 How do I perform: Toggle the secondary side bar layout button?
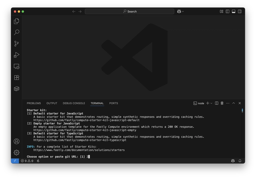[240, 12]
